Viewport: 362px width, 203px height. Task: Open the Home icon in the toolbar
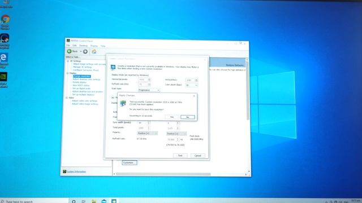94,51
